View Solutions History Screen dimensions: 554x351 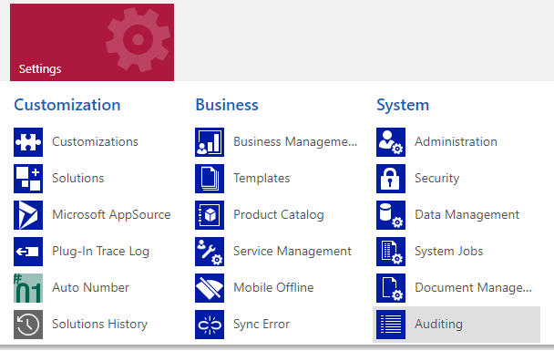(100, 325)
